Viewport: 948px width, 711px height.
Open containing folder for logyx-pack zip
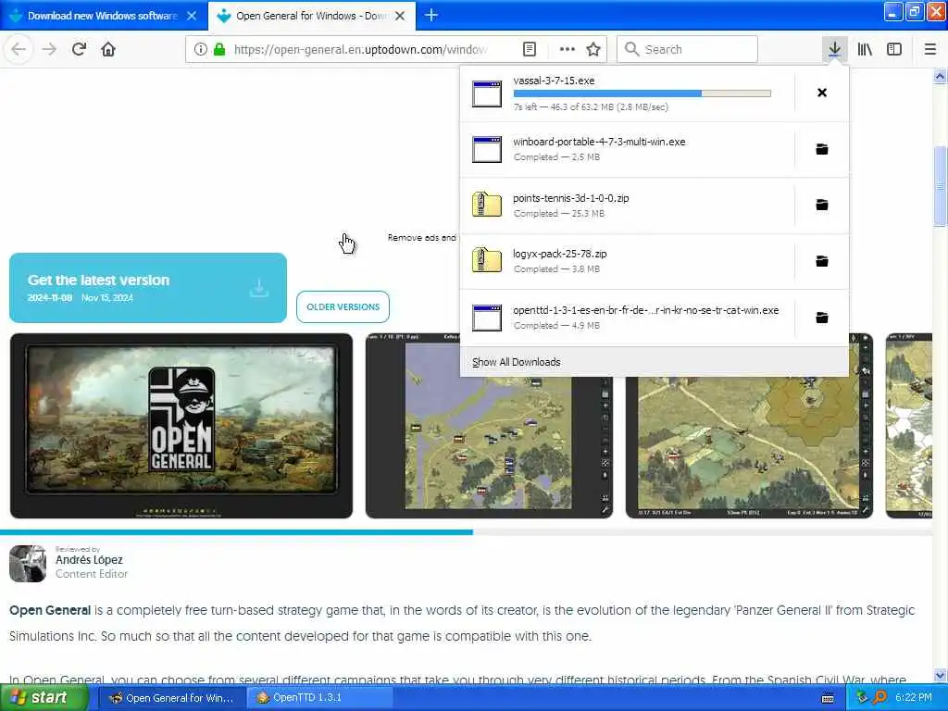click(x=822, y=260)
